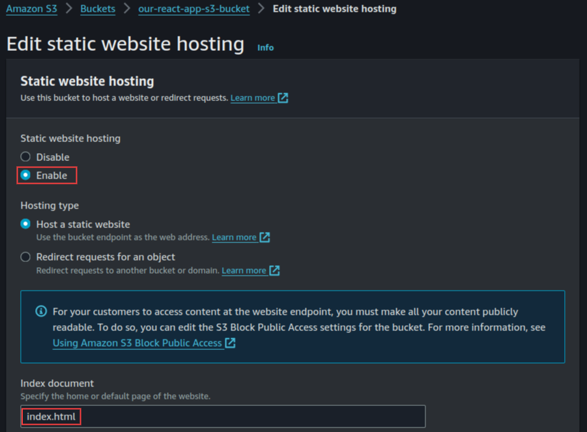Screen dimensions: 587x432
Task: Open Learn more link for redirect requests
Action: (x=244, y=270)
